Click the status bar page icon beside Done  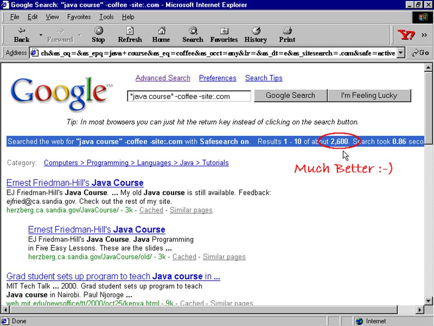pyautogui.click(x=5, y=321)
